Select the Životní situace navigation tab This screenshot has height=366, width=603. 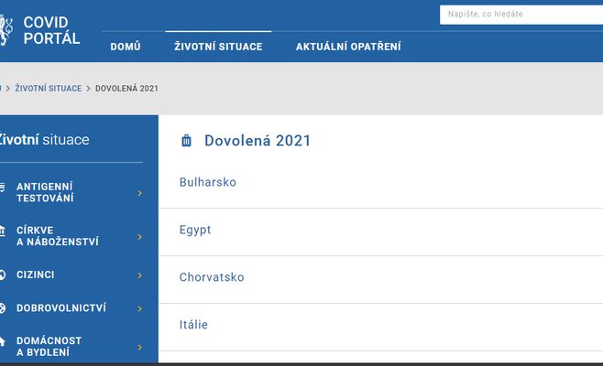[218, 47]
